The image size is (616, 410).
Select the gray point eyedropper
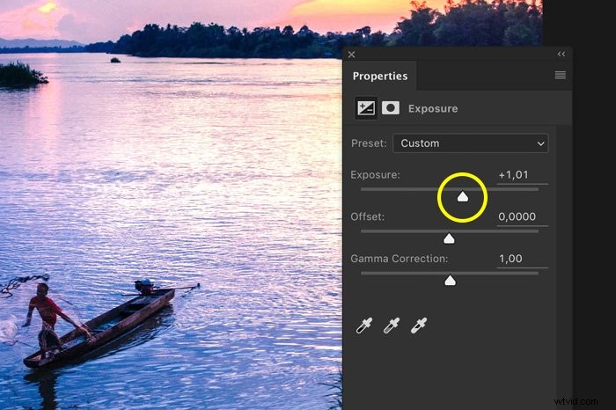coord(392,326)
